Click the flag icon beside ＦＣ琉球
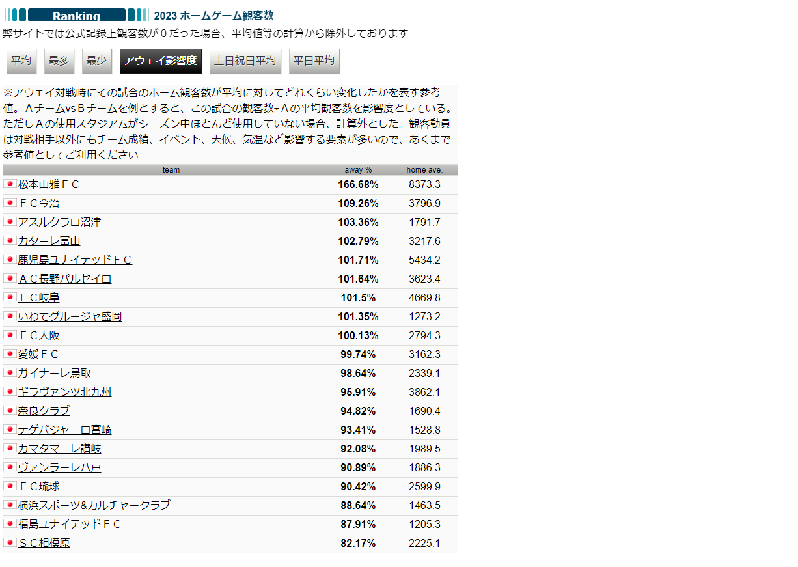 tap(10, 486)
